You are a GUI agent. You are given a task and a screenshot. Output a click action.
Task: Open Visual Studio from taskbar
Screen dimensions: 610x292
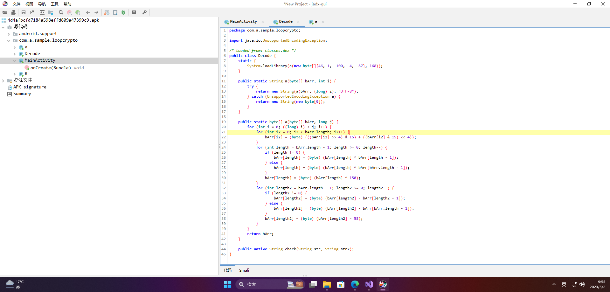point(369,284)
